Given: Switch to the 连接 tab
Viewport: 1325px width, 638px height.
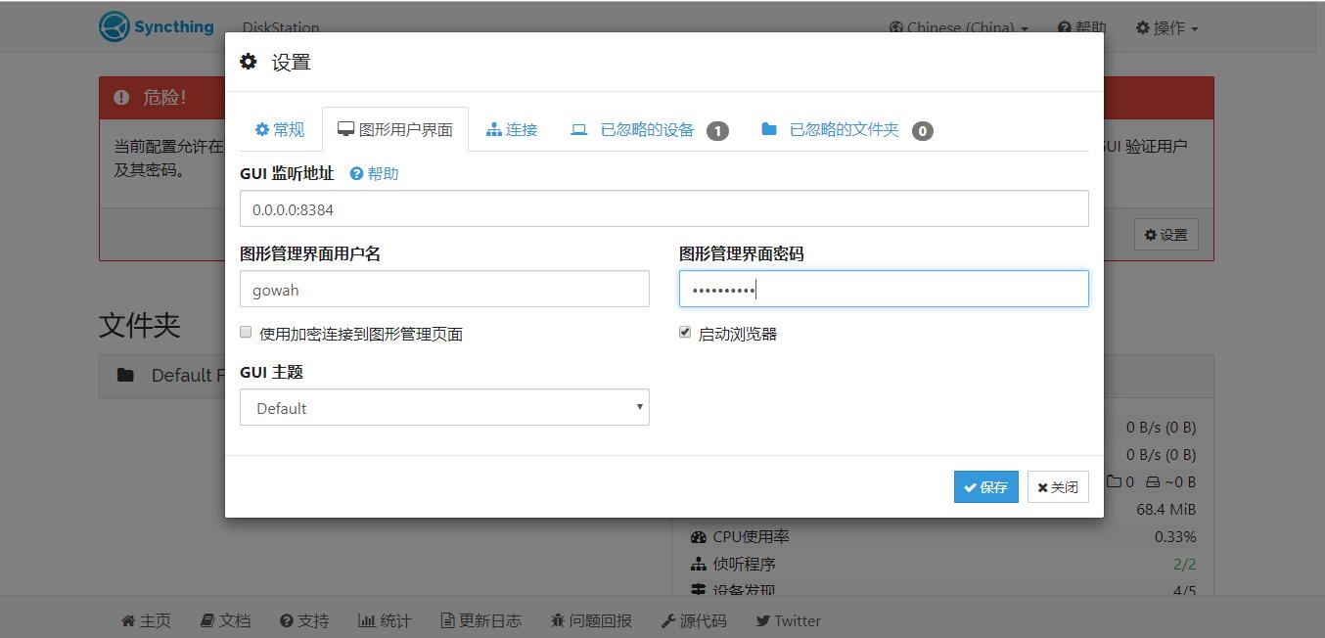Looking at the screenshot, I should (x=512, y=129).
